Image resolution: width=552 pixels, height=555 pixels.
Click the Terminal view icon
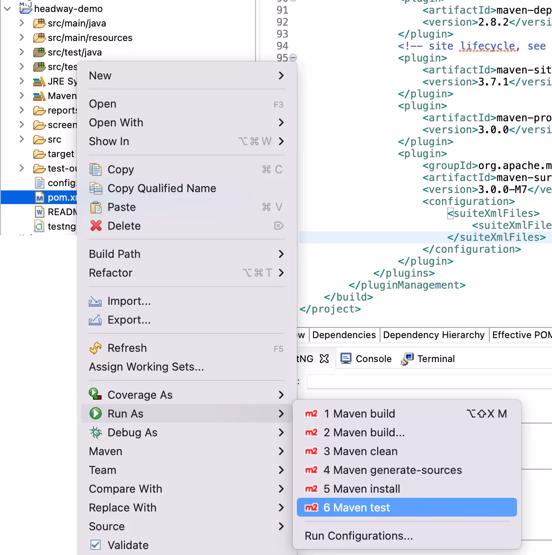(407, 359)
